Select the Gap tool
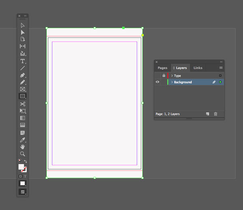The width and height of the screenshot is (243, 210). [x=23, y=46]
